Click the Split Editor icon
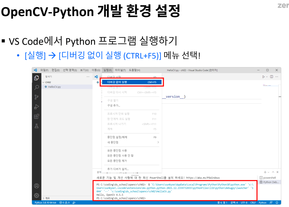The image size is (289, 207). coord(272,77)
